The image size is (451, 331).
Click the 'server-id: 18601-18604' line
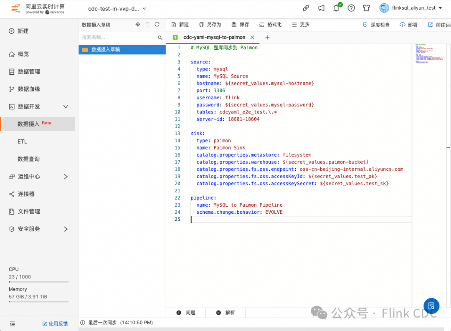coord(228,119)
